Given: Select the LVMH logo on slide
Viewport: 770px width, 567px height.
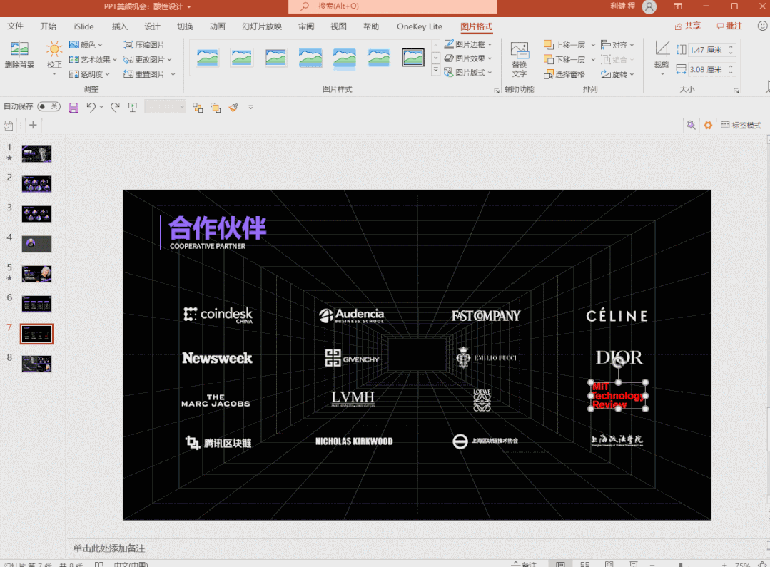Looking at the screenshot, I should click(353, 399).
